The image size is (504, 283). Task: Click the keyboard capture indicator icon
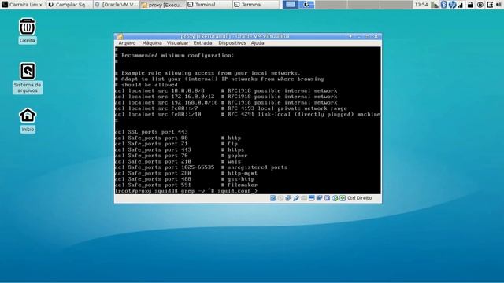tap(343, 198)
